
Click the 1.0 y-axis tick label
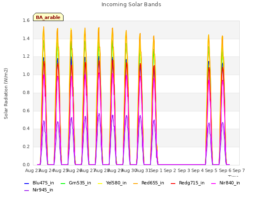[x=26, y=74]
